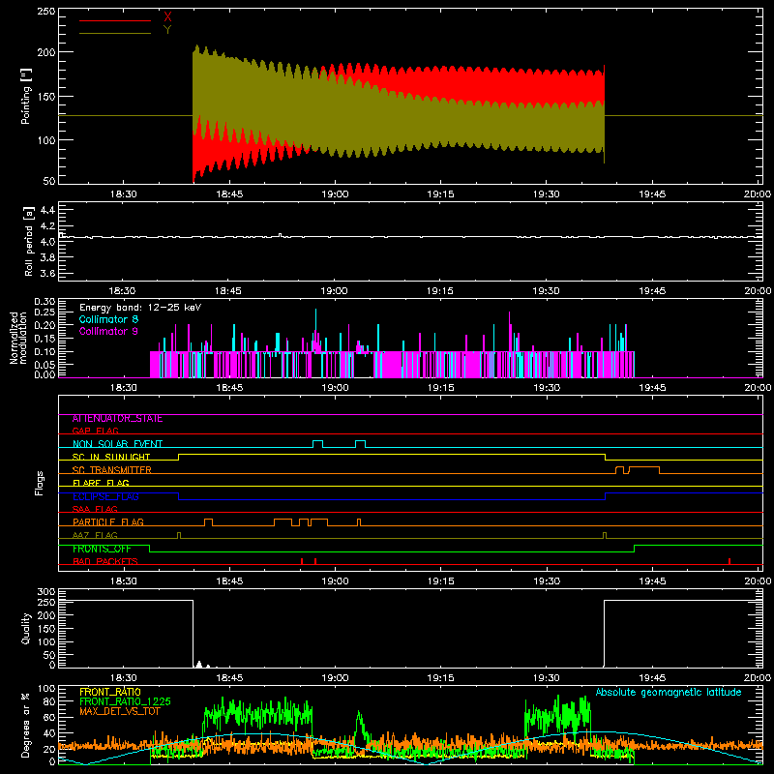
Task: Click the 'PARTICLE_FLAG' label
Action: click(108, 522)
